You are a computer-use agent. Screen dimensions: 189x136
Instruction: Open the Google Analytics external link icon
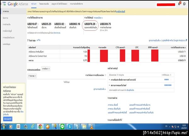pos(186,40)
